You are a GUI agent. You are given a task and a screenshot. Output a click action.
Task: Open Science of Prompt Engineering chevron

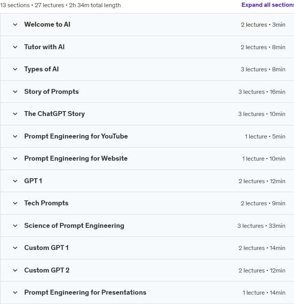pos(15,226)
